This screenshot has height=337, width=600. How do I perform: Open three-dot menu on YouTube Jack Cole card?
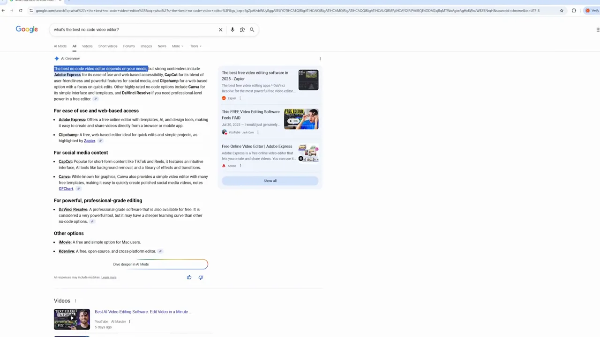pos(257,132)
